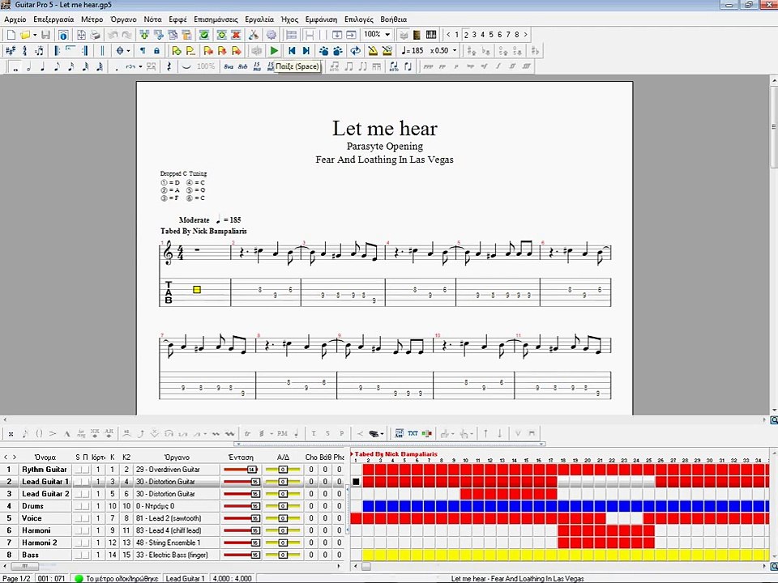Create a new file with the blank page icon

point(11,35)
